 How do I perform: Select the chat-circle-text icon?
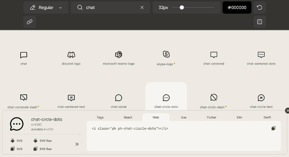coord(261,98)
